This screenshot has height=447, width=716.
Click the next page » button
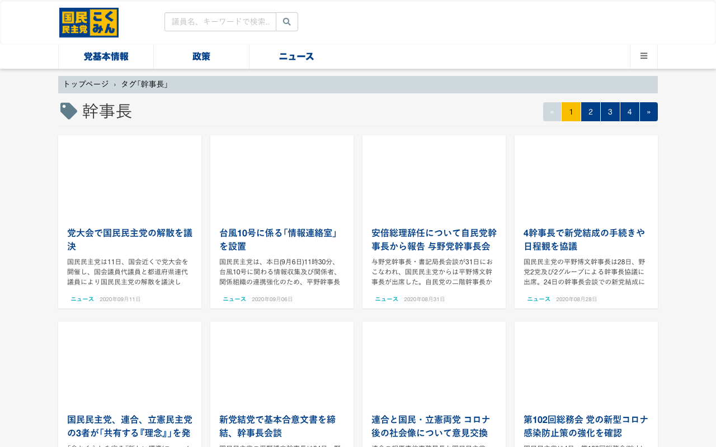pos(649,112)
